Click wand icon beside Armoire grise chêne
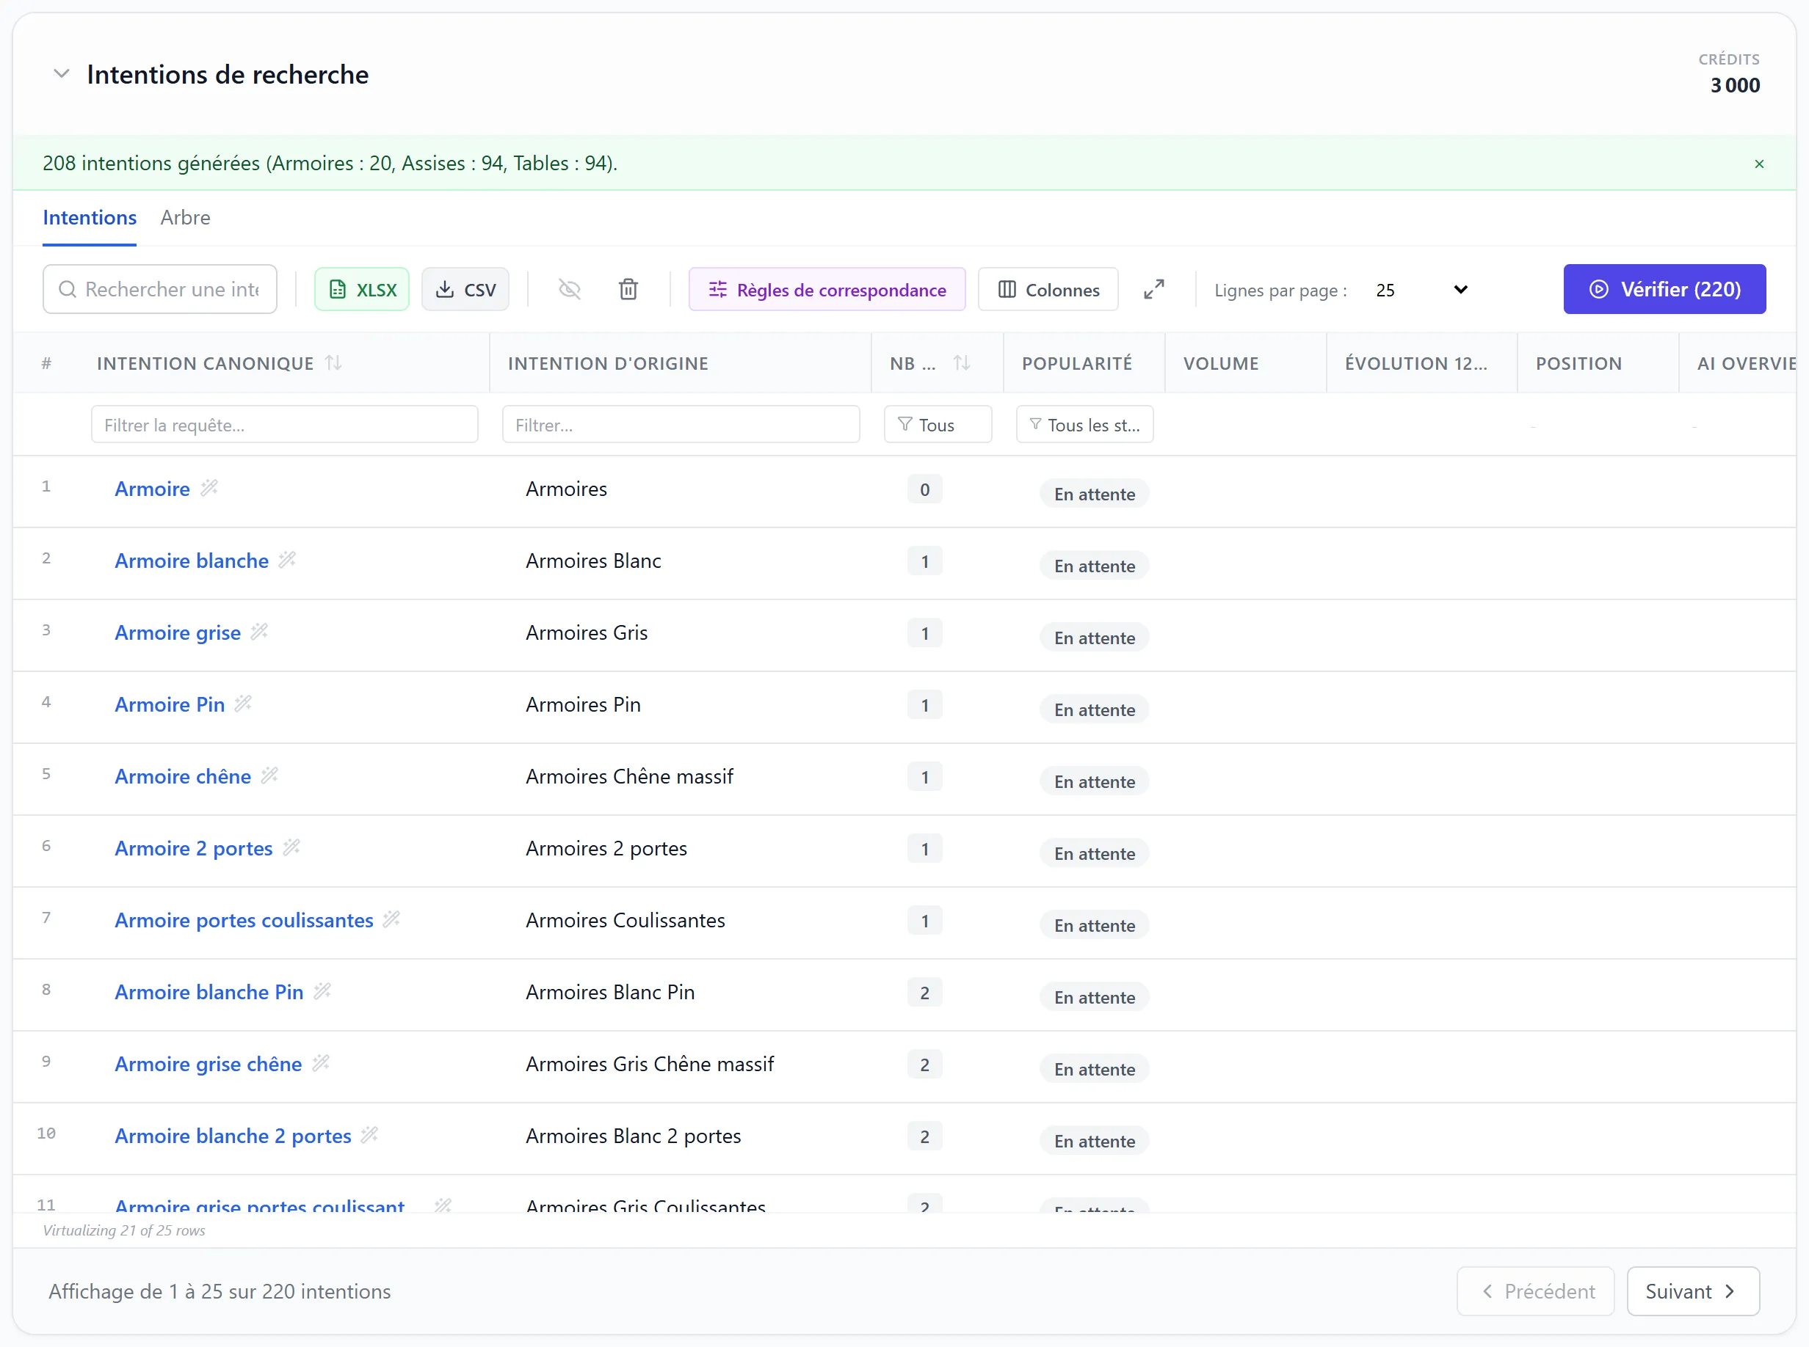1809x1347 pixels. point(321,1062)
